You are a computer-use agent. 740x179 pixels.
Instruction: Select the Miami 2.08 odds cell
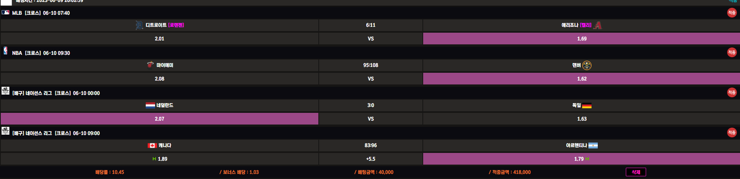[x=159, y=79]
